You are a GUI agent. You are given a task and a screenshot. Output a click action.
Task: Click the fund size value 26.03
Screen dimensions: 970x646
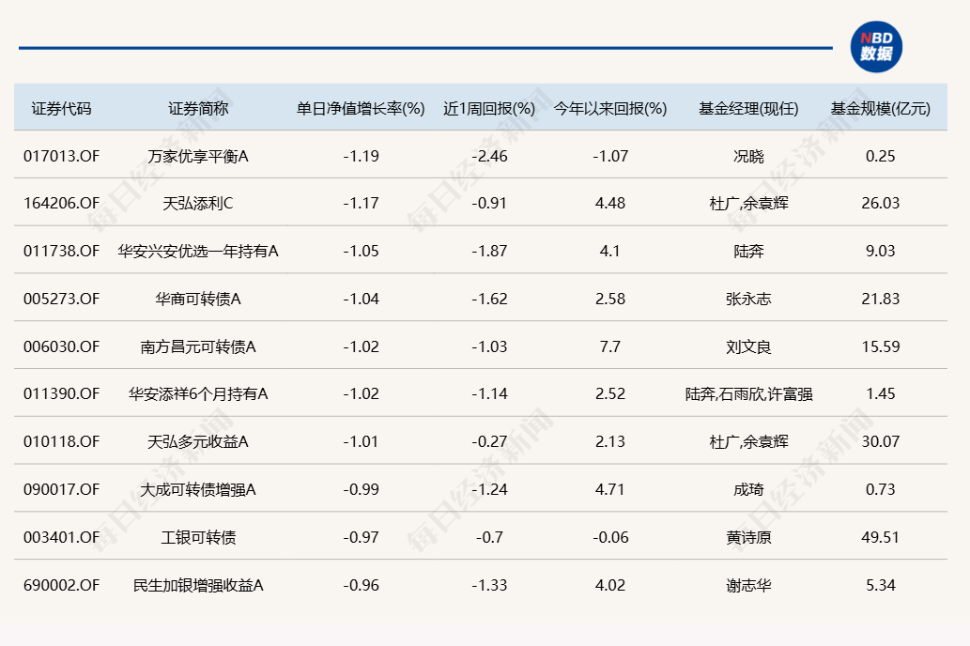coord(880,203)
